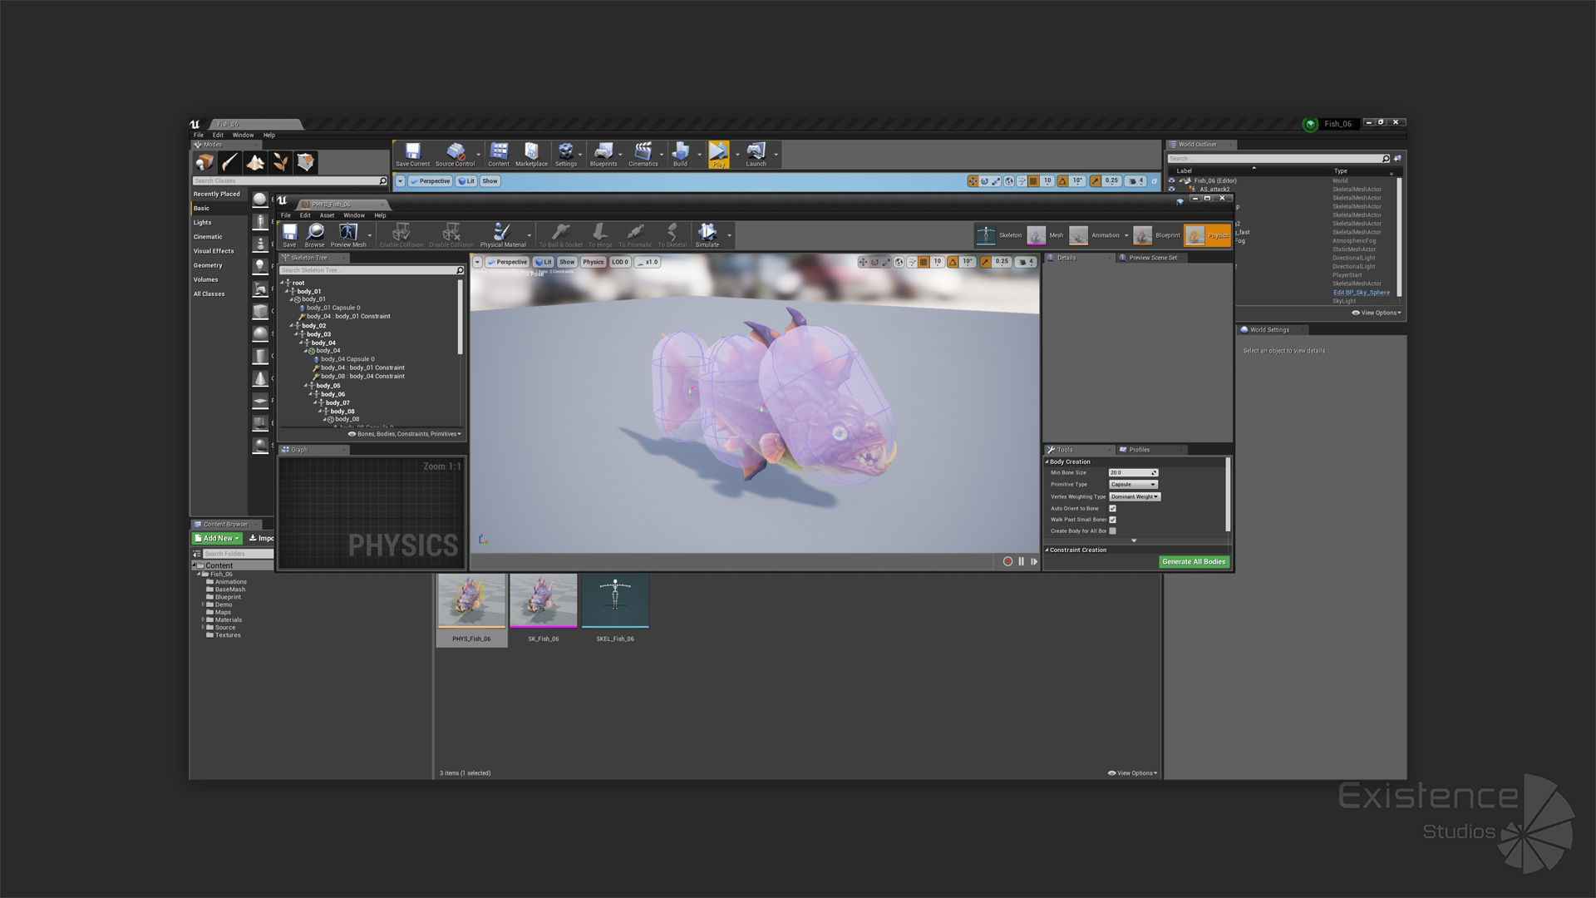Select the Foliage mode icon

280,162
